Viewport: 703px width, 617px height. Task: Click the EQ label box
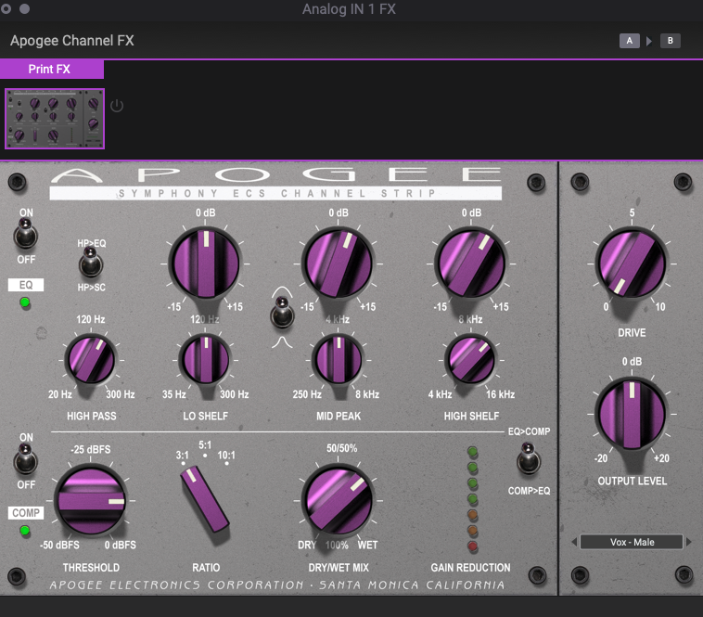pos(26,285)
